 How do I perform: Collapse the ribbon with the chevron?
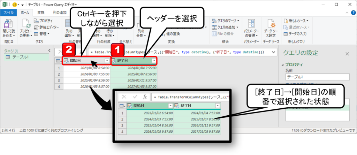coord(347,13)
